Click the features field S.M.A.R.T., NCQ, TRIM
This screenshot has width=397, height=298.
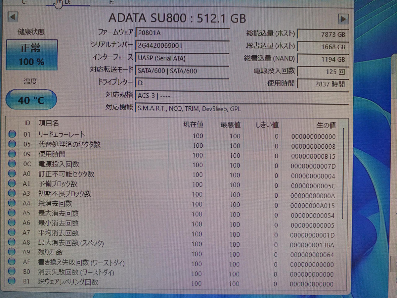(x=242, y=108)
